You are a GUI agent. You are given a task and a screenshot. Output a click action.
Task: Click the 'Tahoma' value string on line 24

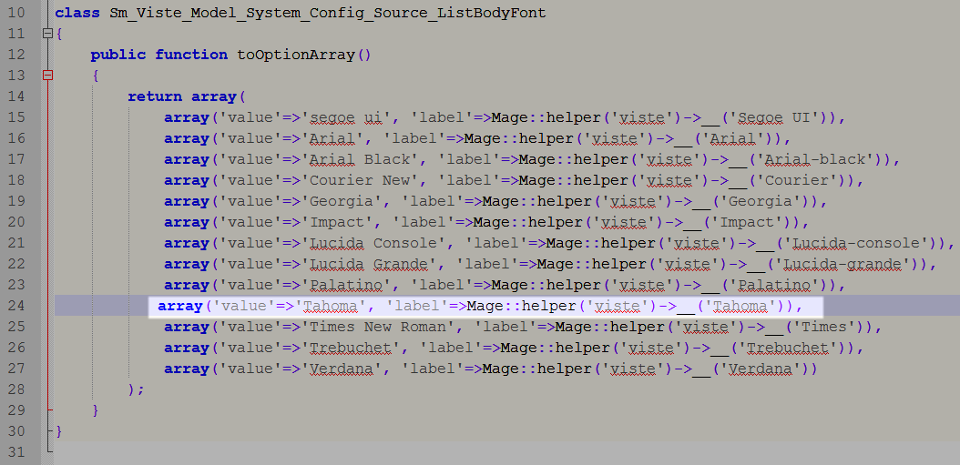[331, 306]
